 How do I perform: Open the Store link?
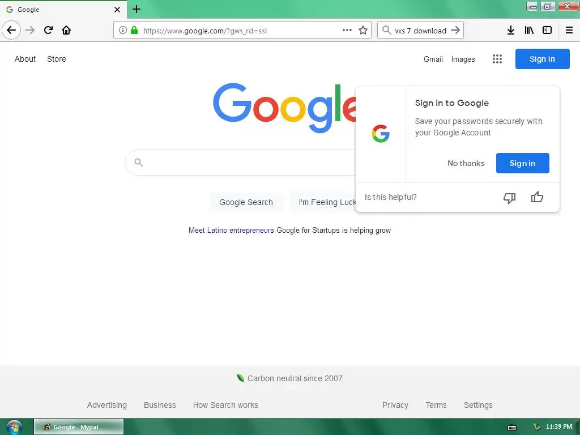click(x=57, y=59)
